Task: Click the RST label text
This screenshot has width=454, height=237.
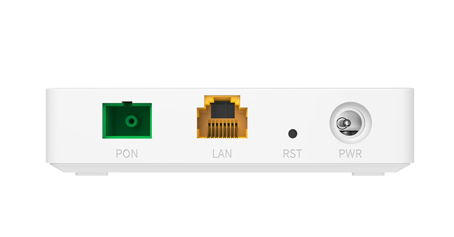Action: tap(292, 153)
